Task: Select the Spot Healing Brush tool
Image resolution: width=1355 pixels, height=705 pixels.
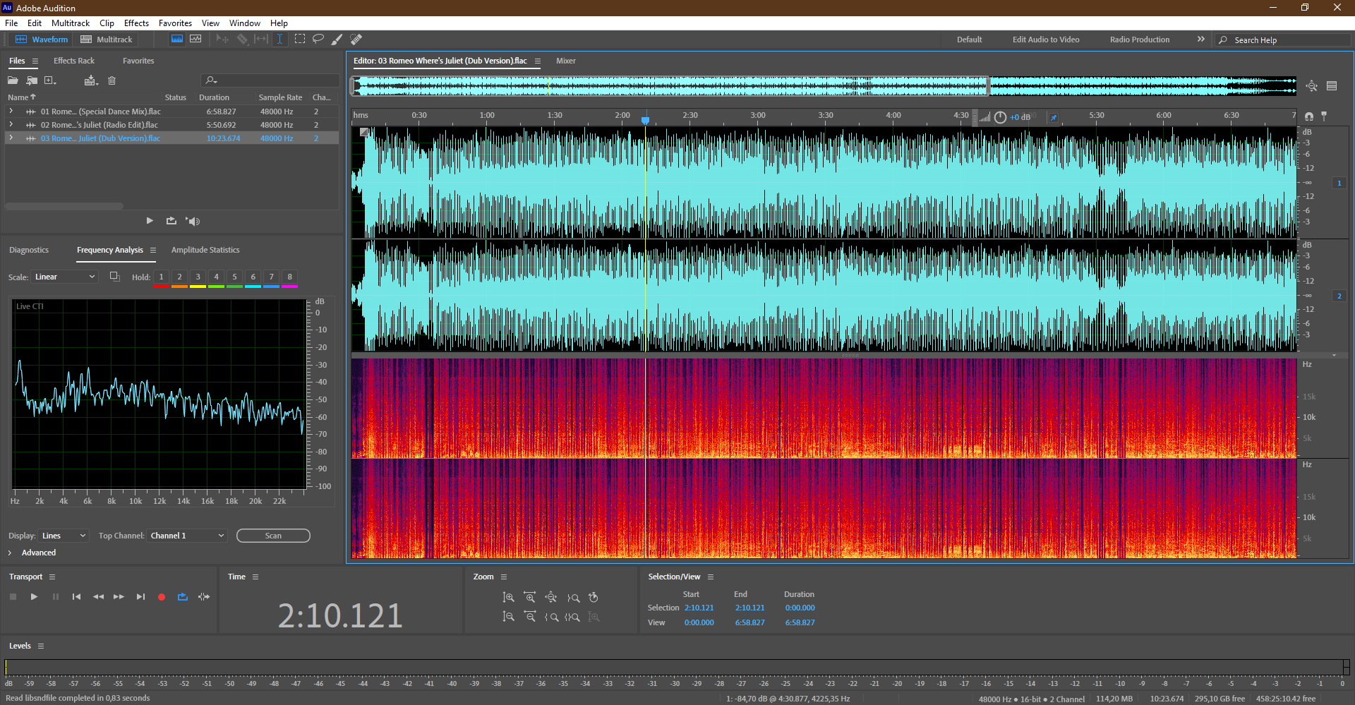Action: [x=356, y=40]
